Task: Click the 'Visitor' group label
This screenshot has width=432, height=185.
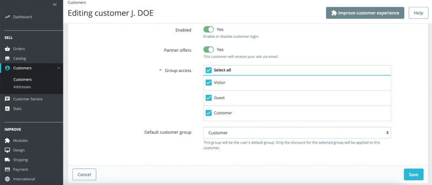Action: 219,82
